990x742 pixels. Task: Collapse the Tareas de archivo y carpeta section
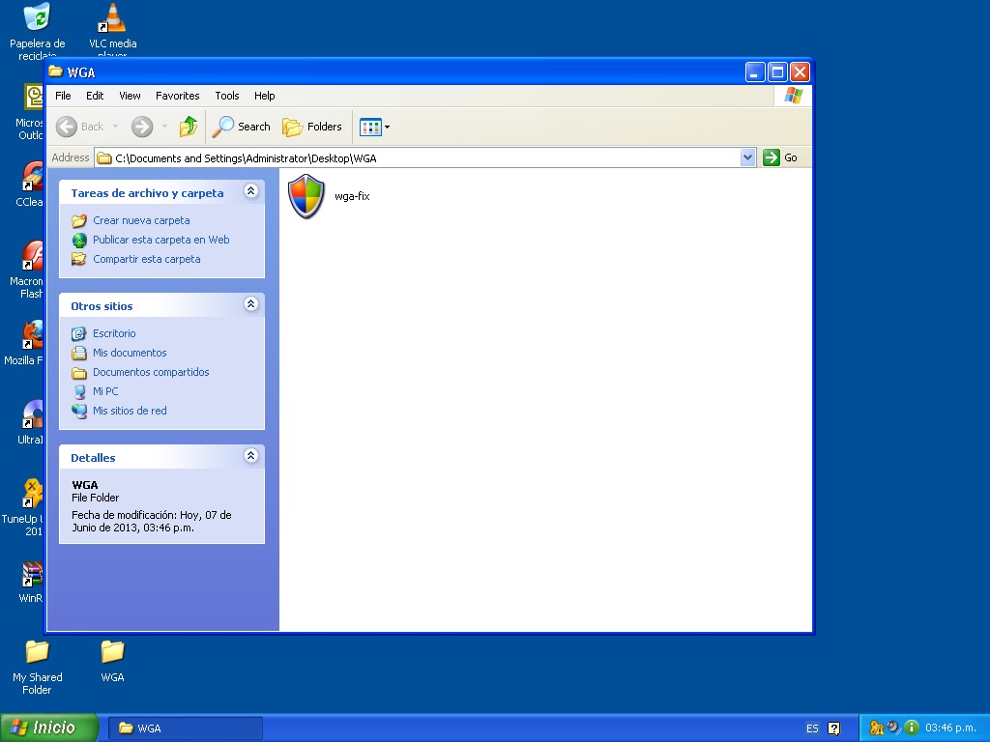[250, 191]
